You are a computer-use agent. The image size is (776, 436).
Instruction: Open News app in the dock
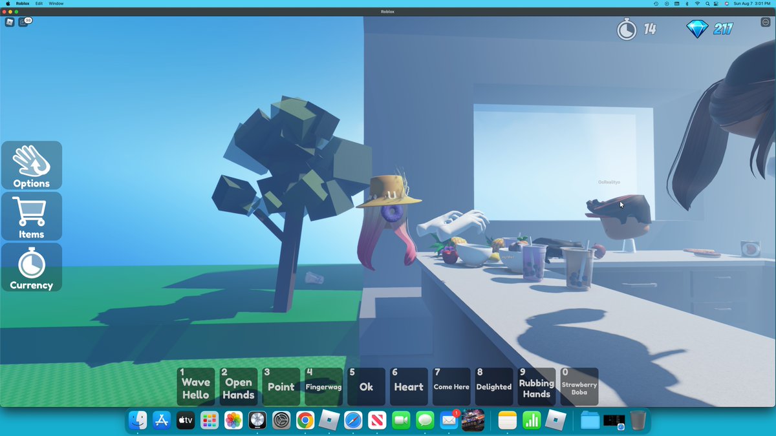point(377,420)
